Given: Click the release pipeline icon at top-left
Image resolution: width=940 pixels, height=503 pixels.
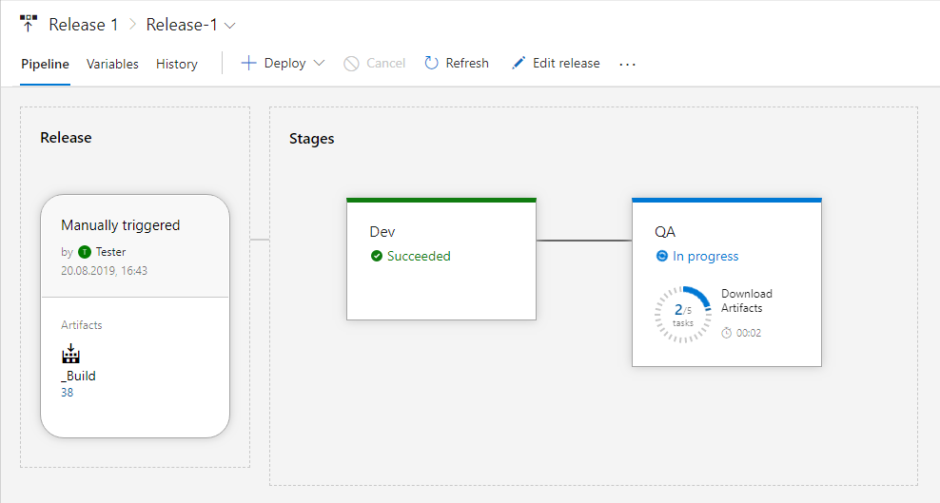Looking at the screenshot, I should coord(29,24).
